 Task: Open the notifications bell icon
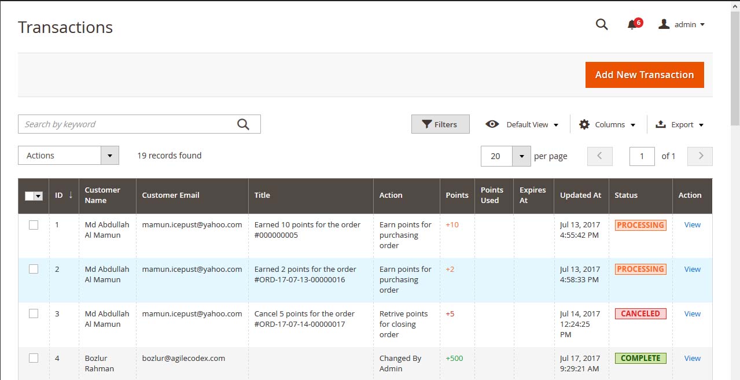(x=632, y=25)
